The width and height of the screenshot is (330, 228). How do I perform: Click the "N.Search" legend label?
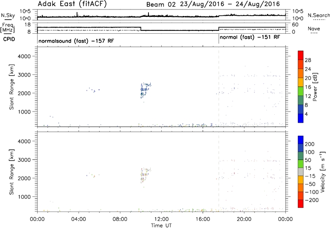pyautogui.click(x=318, y=15)
